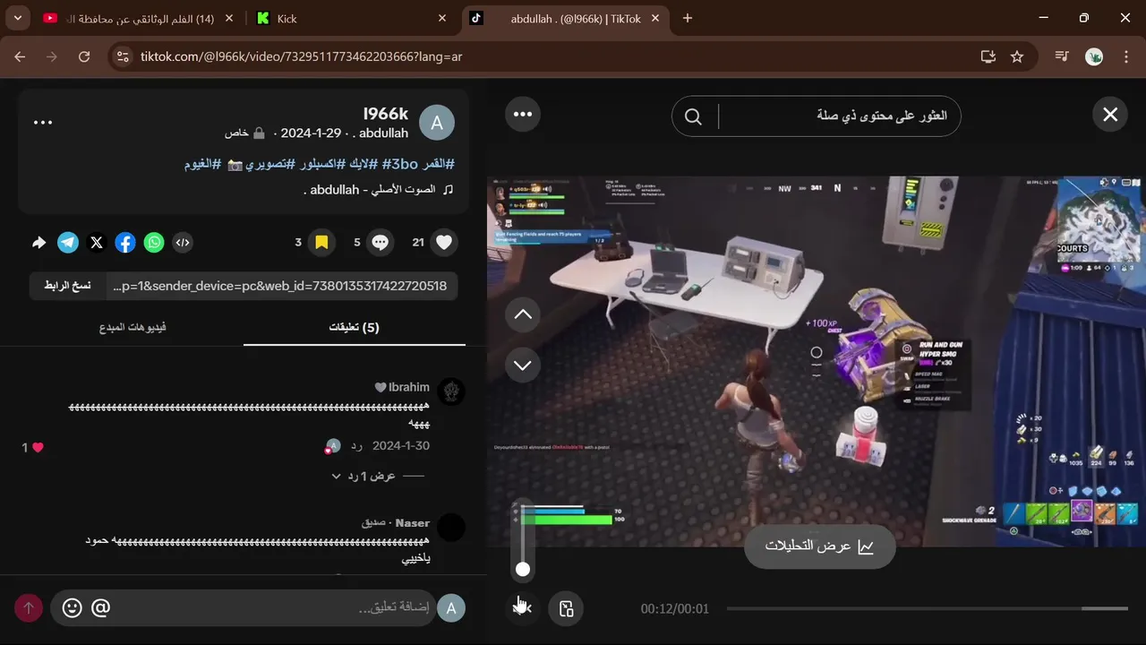Image resolution: width=1146 pixels, height=645 pixels.
Task: Close the TikTok video viewer
Action: coord(1110,115)
